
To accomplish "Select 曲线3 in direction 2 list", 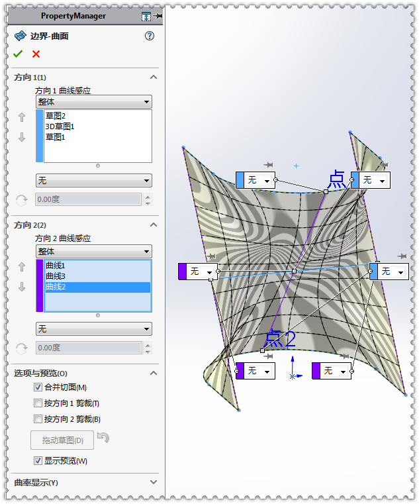I will coord(56,276).
